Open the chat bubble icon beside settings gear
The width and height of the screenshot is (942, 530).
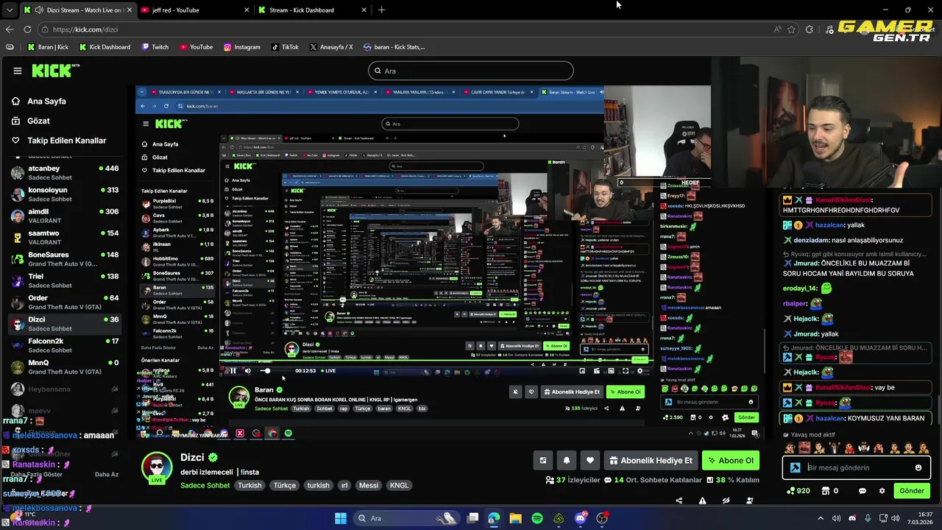click(x=862, y=491)
